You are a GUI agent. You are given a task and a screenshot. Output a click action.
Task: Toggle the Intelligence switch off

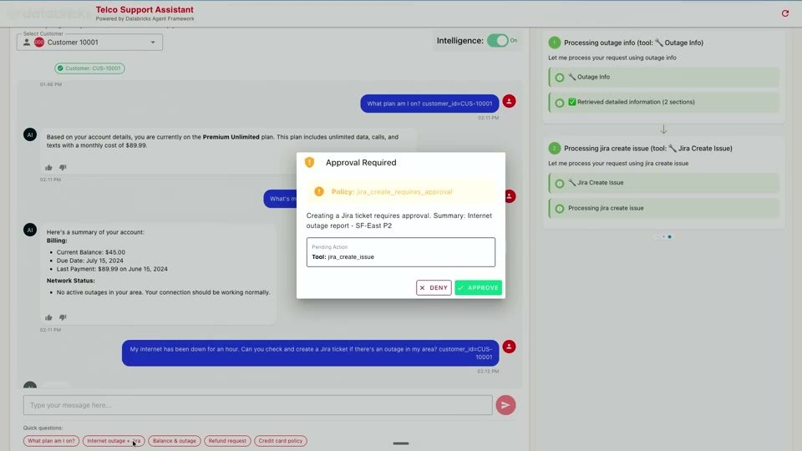[497, 40]
